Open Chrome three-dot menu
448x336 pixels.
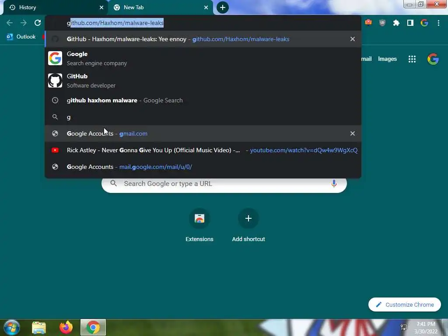tap(438, 23)
